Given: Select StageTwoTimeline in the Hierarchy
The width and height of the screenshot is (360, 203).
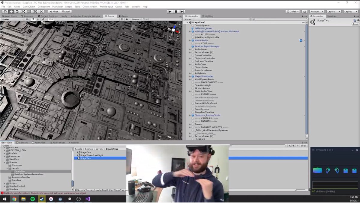Looking at the screenshot, I should 204,112.
